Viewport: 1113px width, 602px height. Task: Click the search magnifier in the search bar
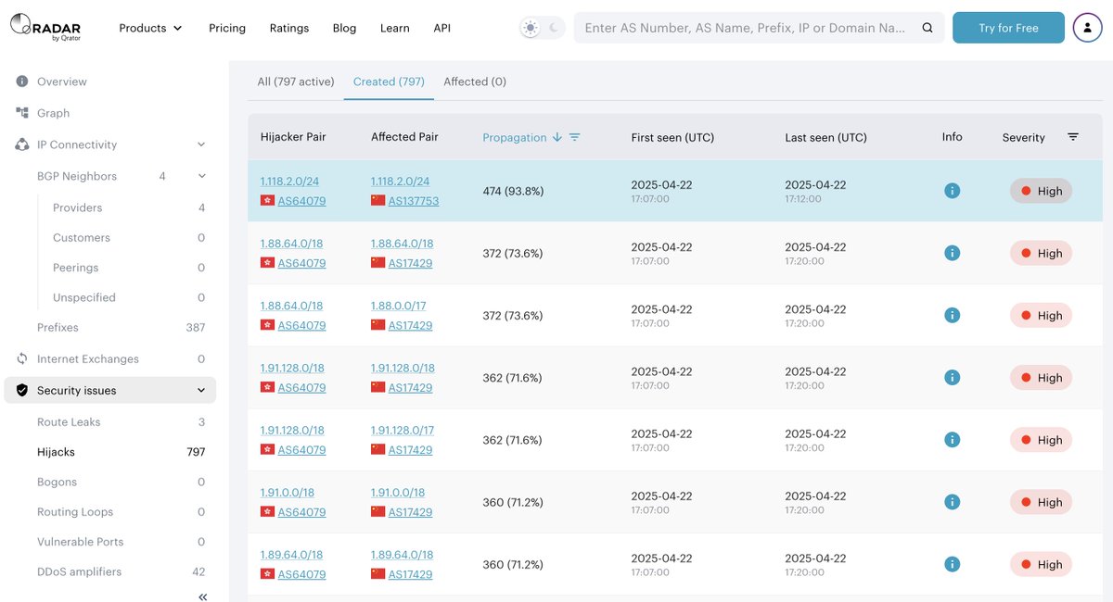coord(927,28)
